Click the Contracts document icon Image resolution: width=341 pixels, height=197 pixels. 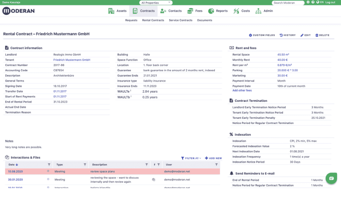[x=135, y=11]
